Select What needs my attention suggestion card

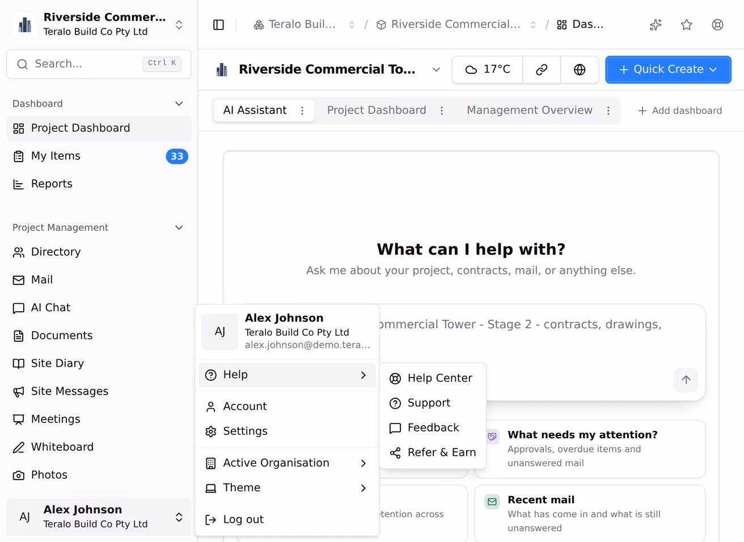pyautogui.click(x=590, y=448)
